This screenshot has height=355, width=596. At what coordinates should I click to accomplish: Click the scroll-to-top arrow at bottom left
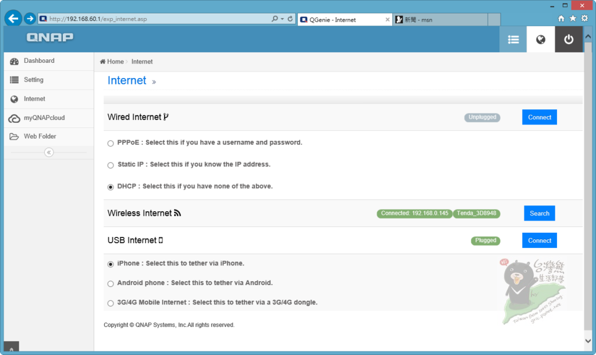coord(12,347)
